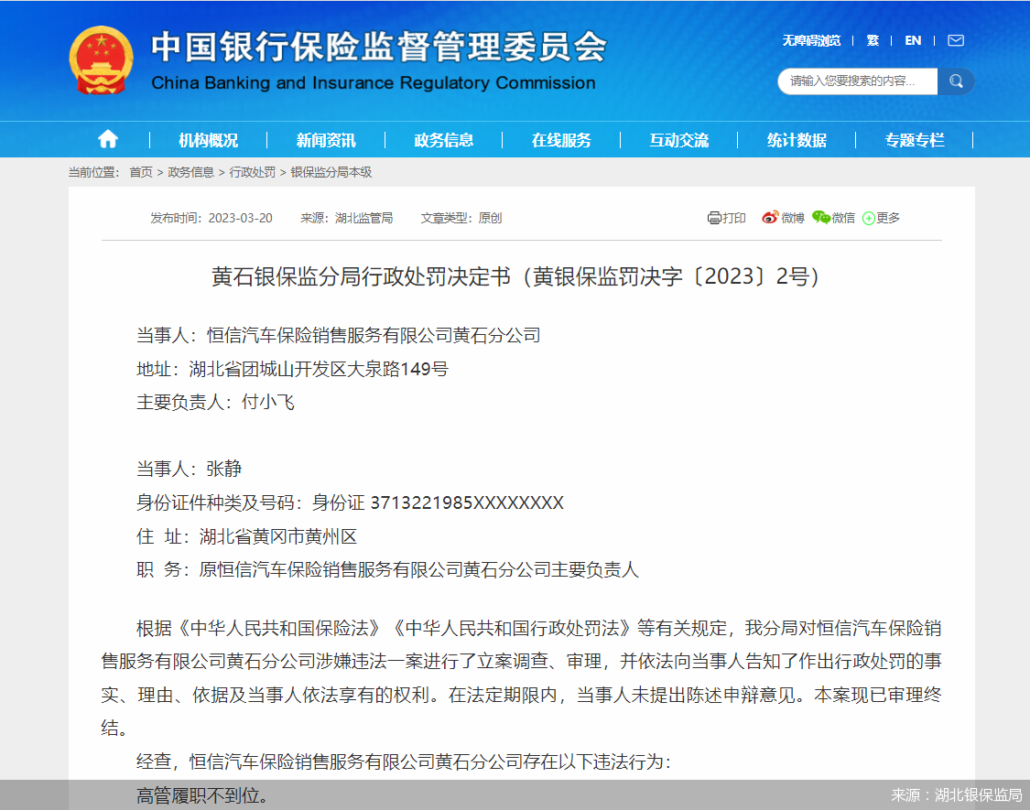Image resolution: width=1030 pixels, height=810 pixels.
Task: Click the national emblem logo
Action: 101,61
